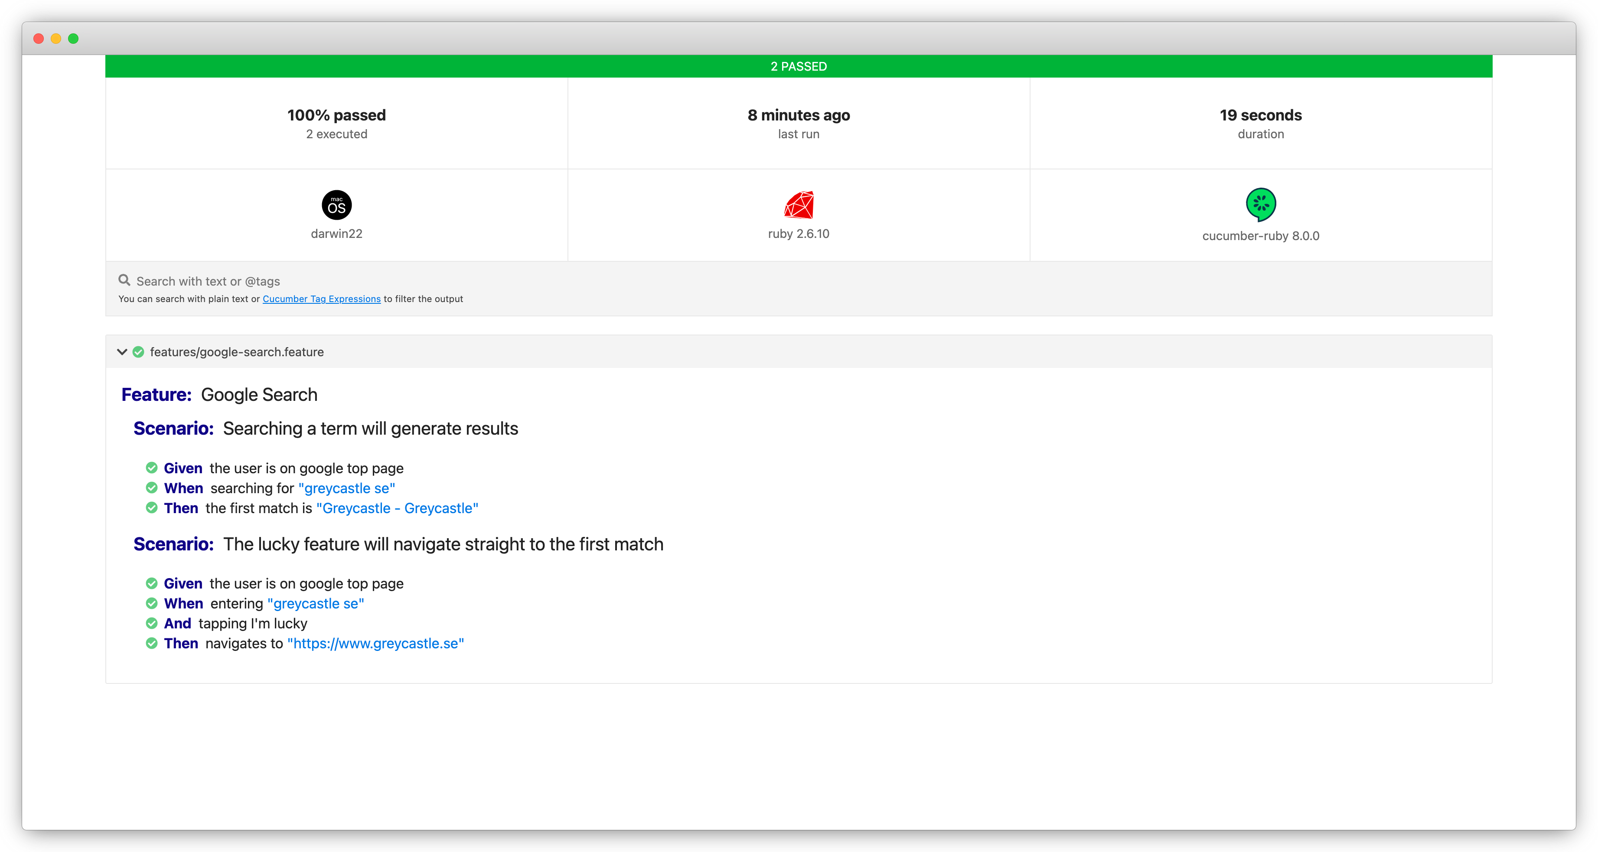Click the checkmark beside 'Then navigates to'

[151, 643]
